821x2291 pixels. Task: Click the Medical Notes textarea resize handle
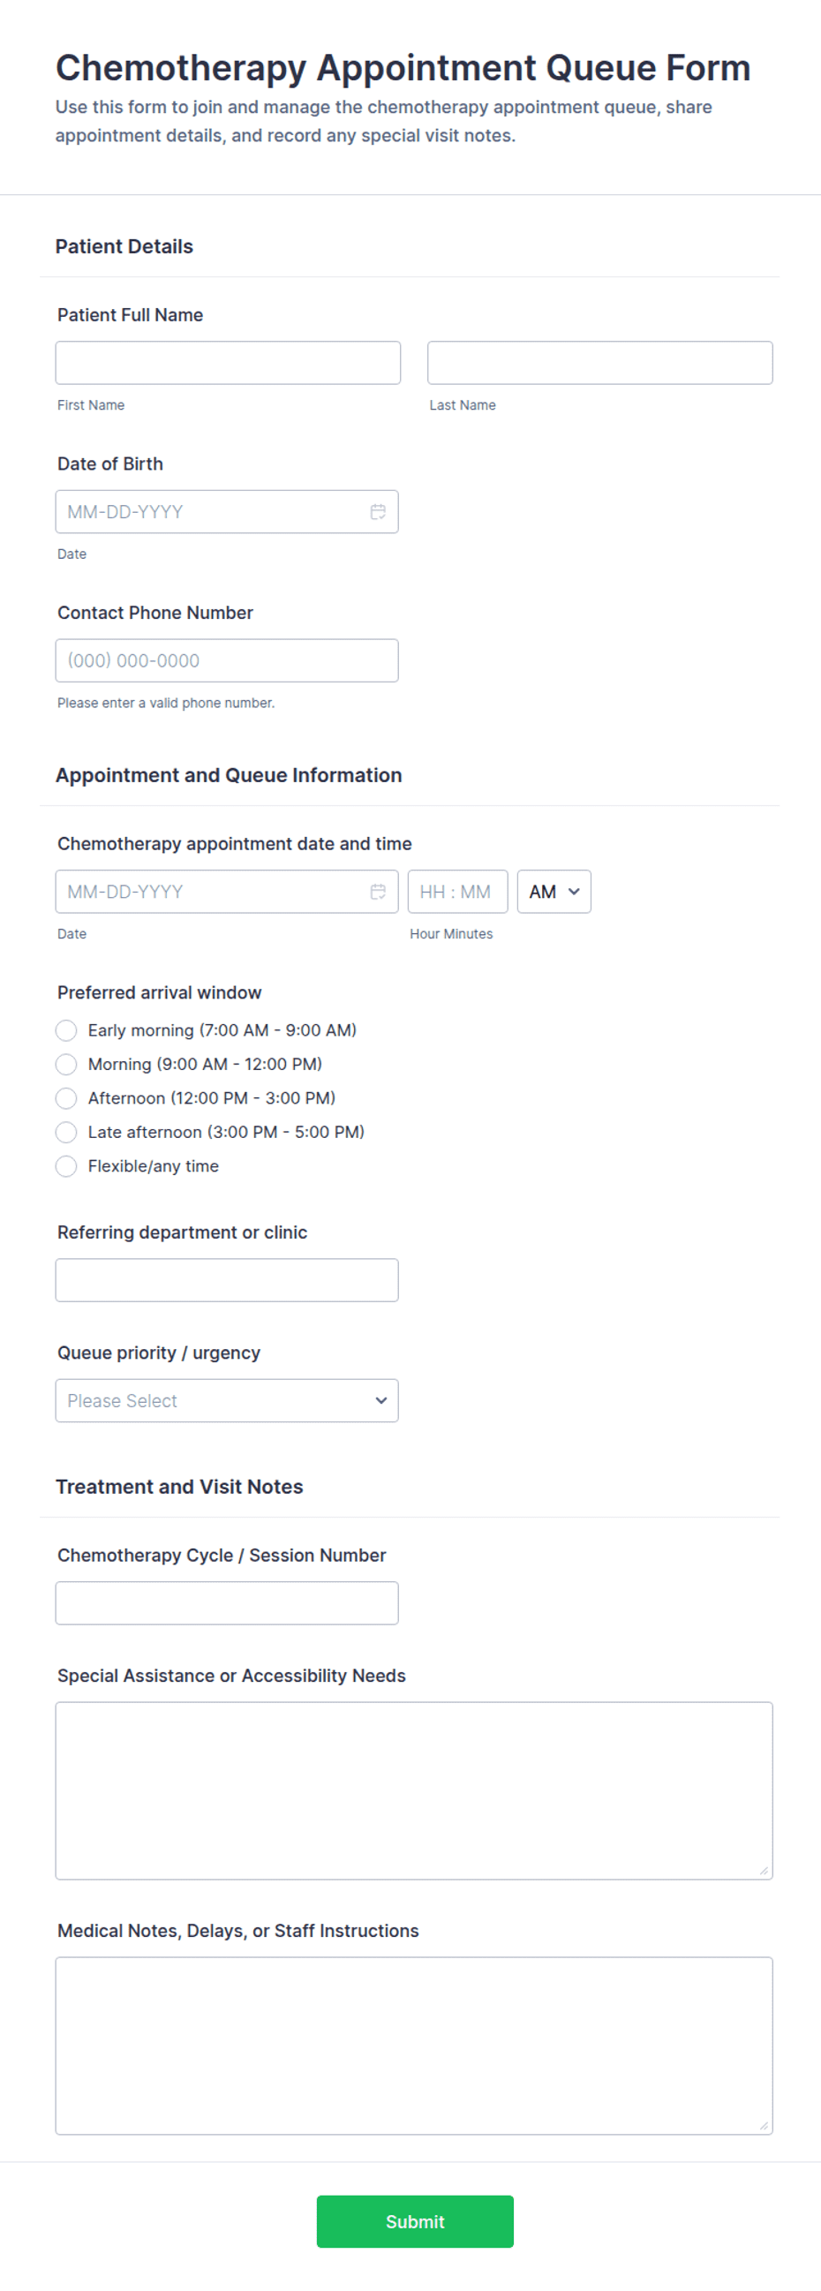764,2126
